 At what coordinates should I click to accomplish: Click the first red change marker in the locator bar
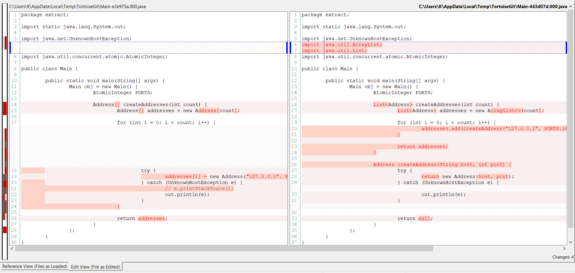coord(5,43)
